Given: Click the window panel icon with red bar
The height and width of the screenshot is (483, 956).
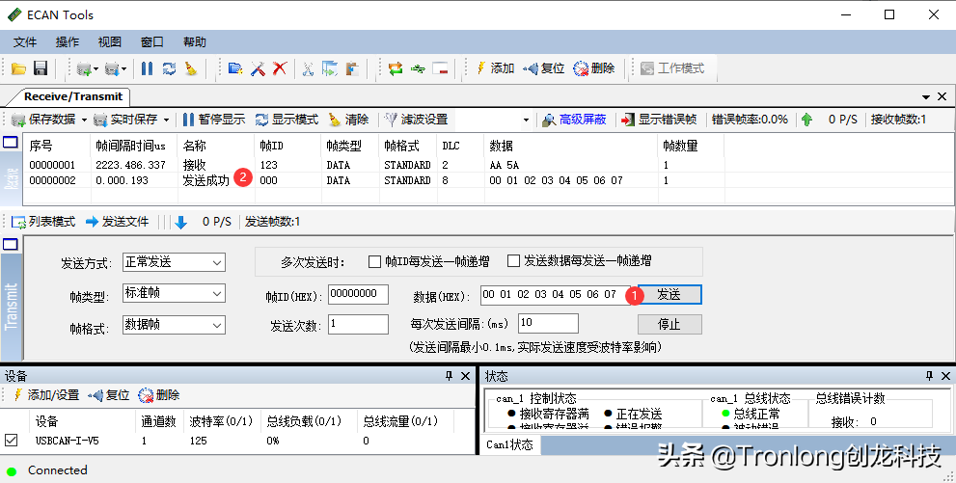Looking at the screenshot, I should pos(440,68).
